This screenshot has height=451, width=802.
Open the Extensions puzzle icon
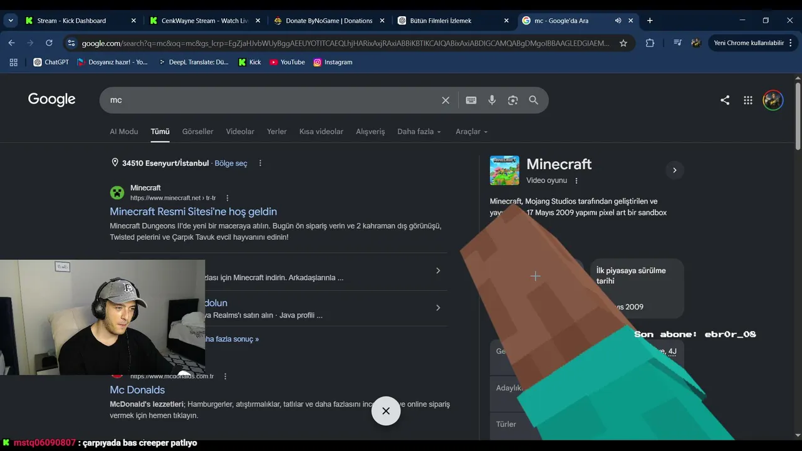tap(650, 43)
